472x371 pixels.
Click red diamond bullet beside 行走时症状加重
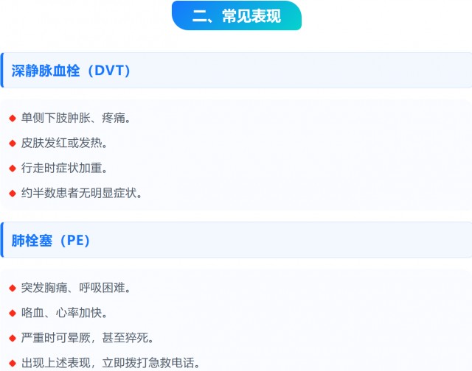[13, 169]
